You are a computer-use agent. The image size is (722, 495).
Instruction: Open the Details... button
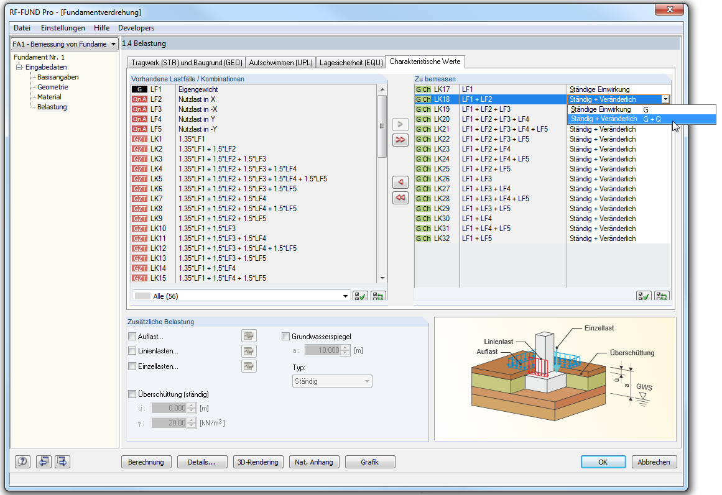[201, 462]
